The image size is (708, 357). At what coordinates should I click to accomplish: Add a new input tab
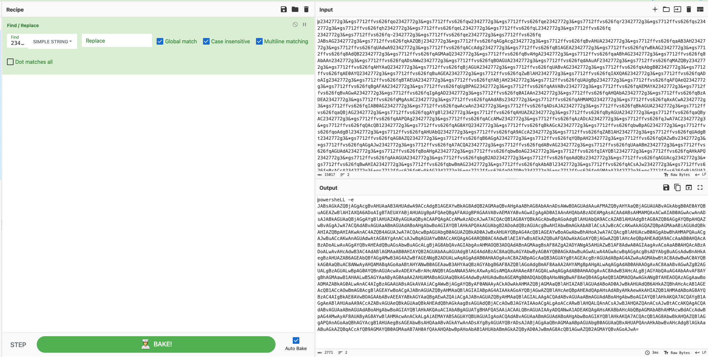[x=655, y=9]
